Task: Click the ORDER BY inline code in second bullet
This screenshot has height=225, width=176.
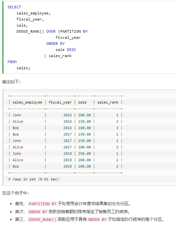Action: point(38,212)
